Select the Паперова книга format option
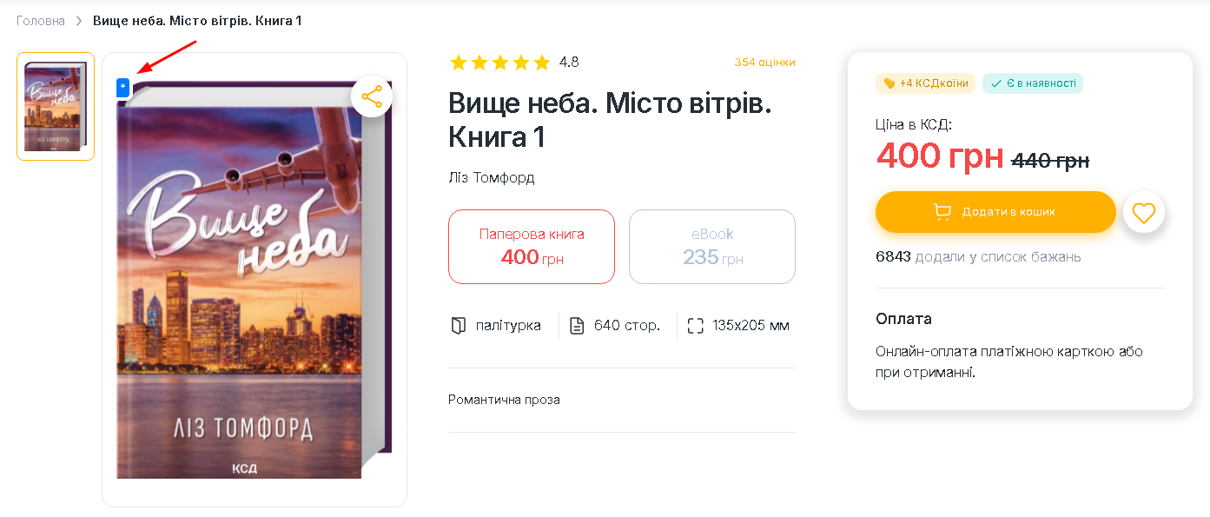 click(x=532, y=247)
